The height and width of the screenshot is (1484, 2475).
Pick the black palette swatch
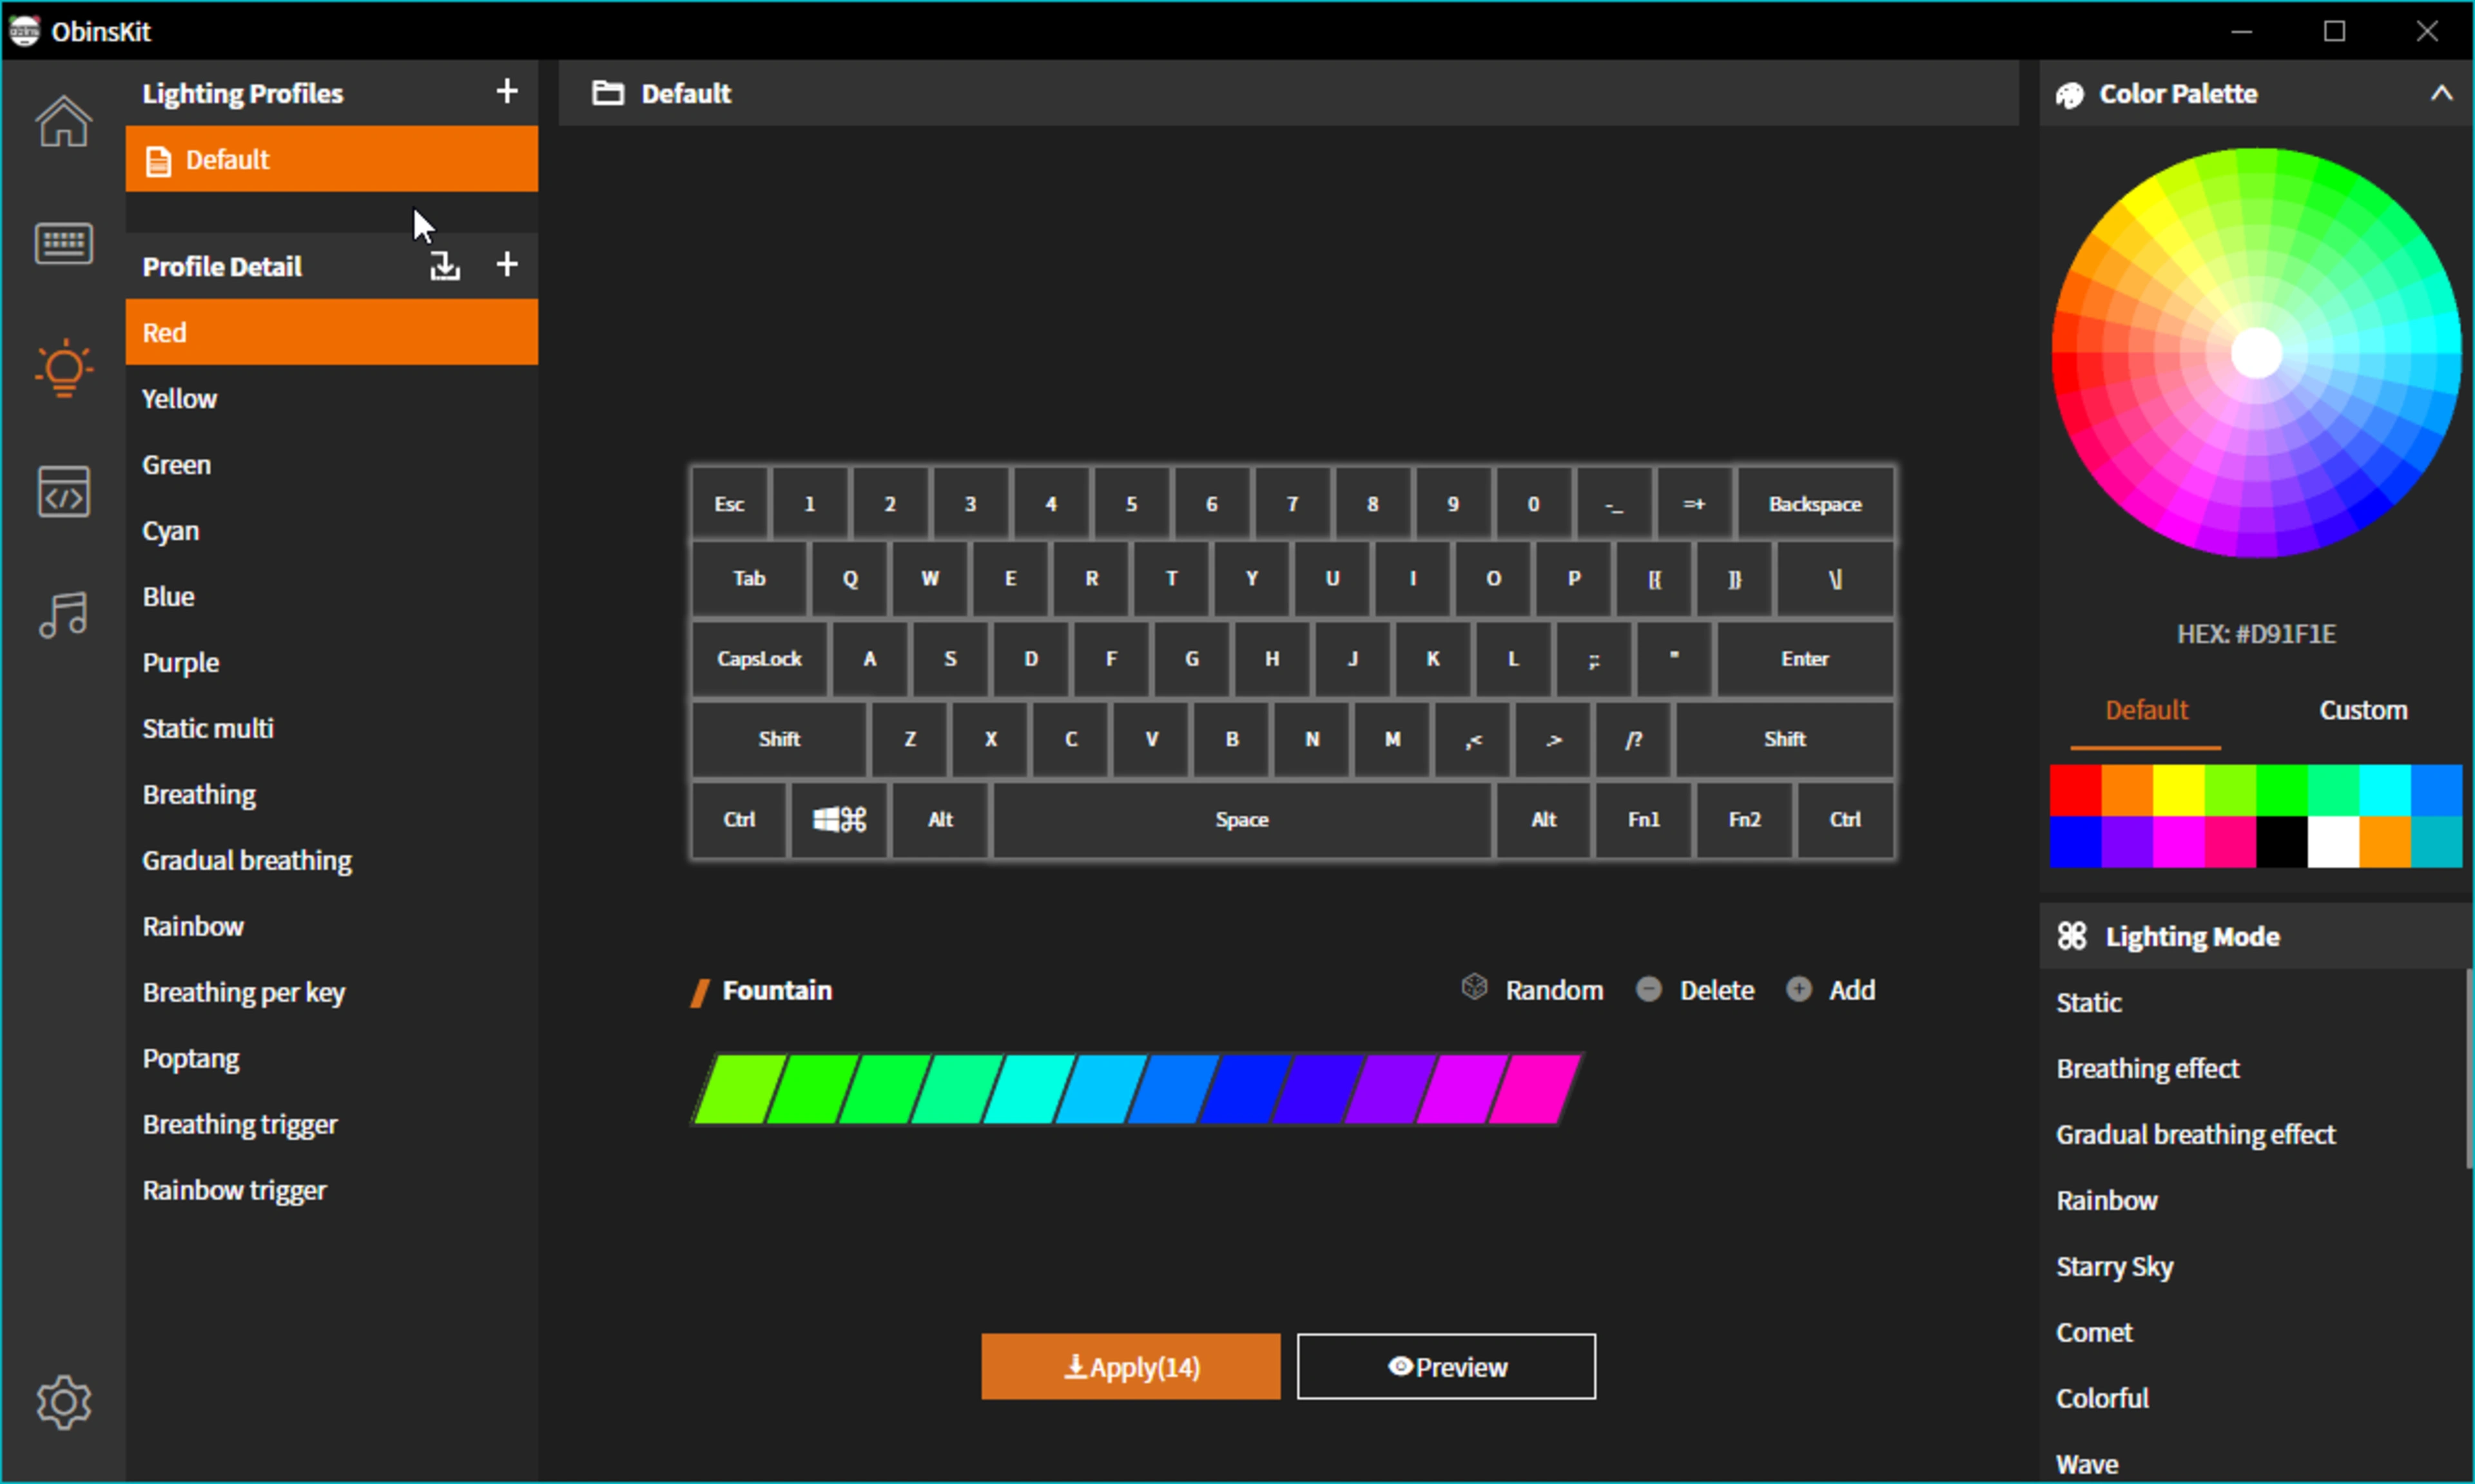[x=2282, y=842]
